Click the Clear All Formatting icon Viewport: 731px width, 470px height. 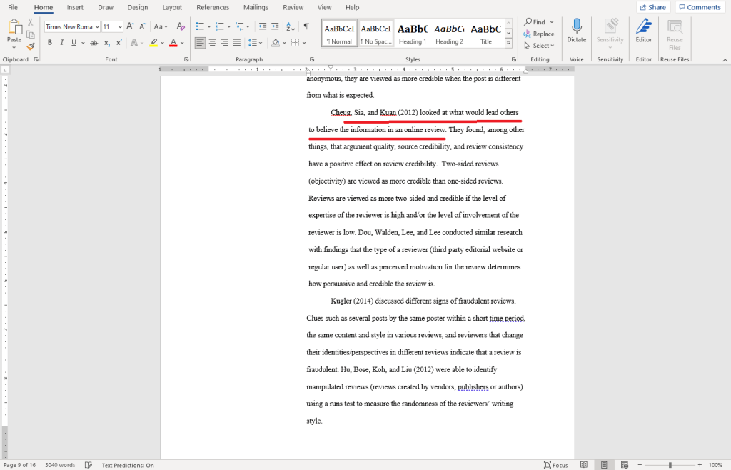tap(181, 26)
